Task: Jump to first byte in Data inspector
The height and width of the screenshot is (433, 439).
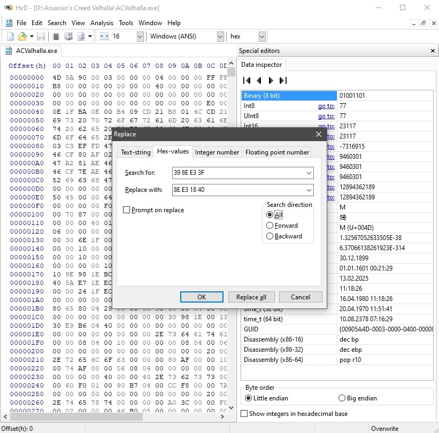Action: pyautogui.click(x=247, y=81)
